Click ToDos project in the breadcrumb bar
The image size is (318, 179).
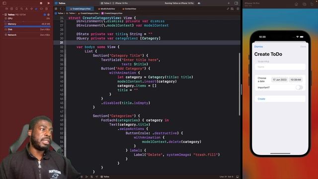tap(59, 13)
